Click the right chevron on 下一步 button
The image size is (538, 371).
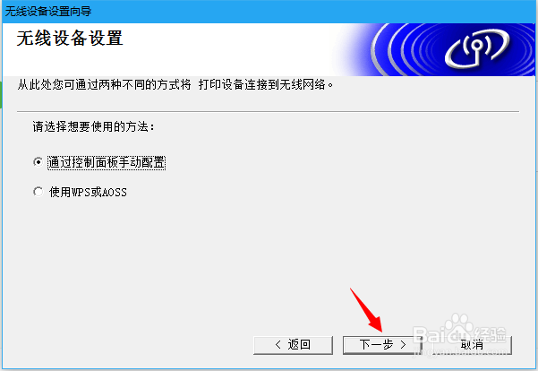pos(403,344)
